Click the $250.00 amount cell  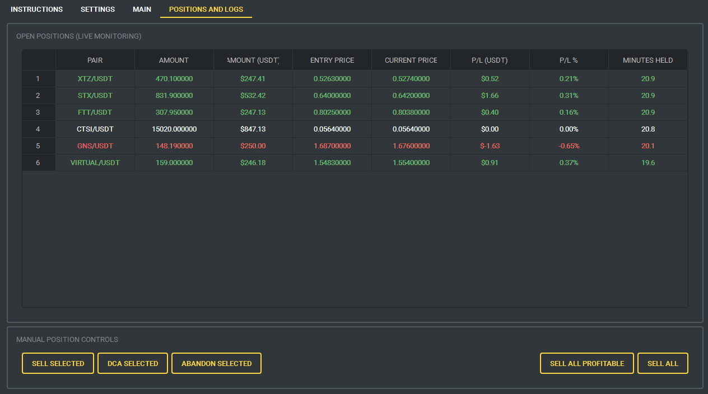point(253,146)
